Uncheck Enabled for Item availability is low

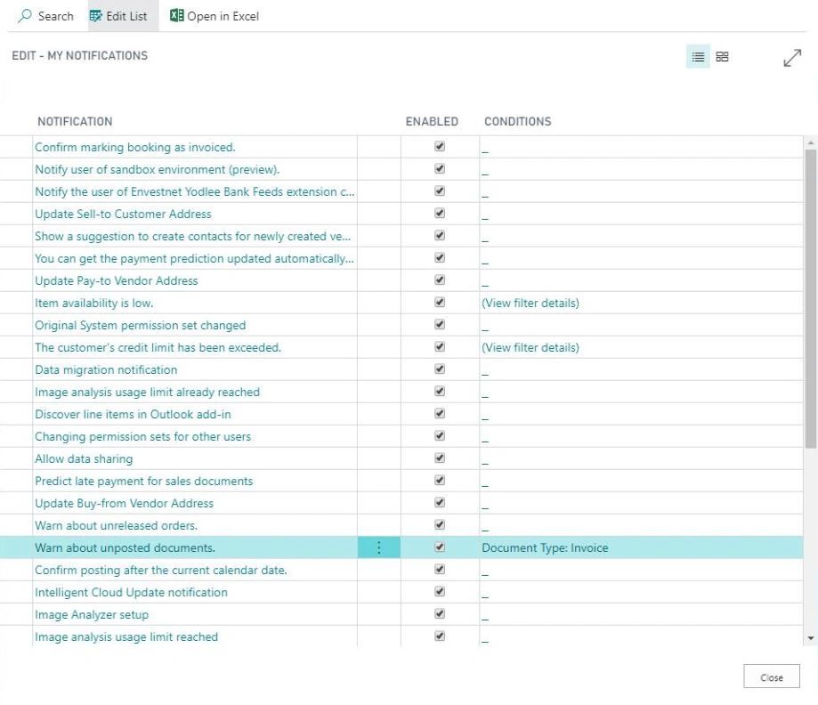440,302
